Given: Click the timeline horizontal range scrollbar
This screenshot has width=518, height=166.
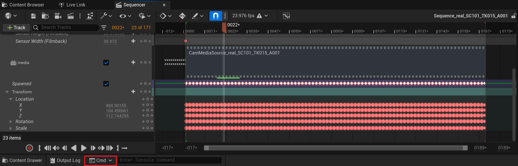Looking at the screenshot, I should 336,148.
